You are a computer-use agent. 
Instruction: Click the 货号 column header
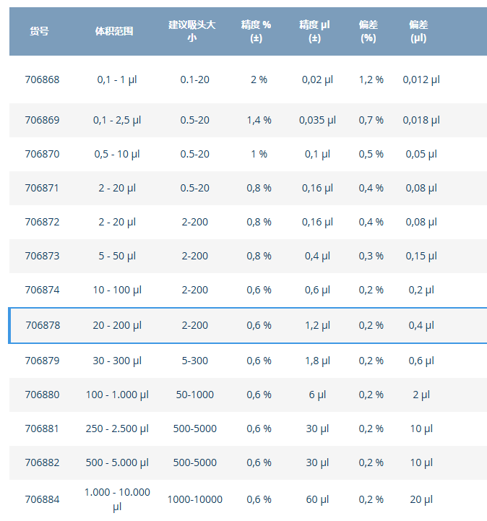pos(39,31)
